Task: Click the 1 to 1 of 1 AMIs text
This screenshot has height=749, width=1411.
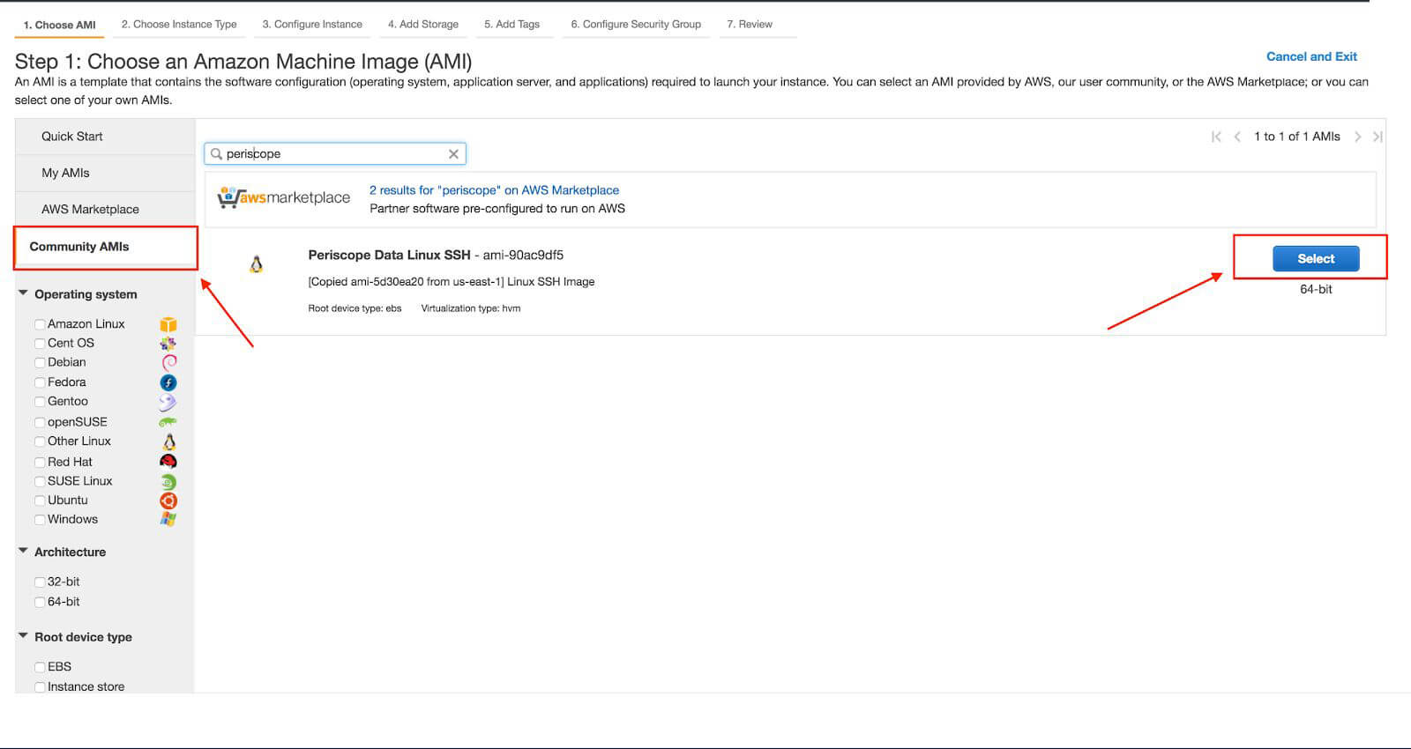Action: (1297, 137)
